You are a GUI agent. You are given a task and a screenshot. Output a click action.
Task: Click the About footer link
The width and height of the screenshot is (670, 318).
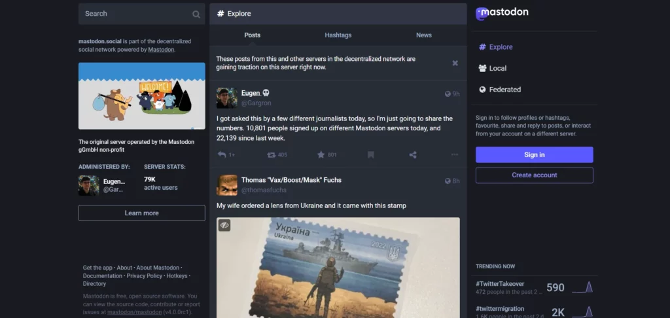124,268
